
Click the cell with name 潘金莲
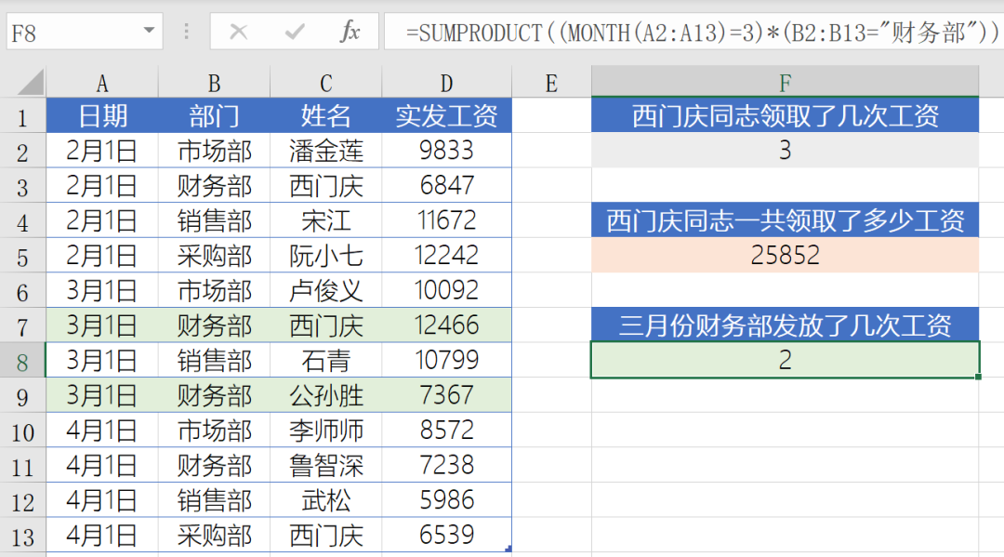(325, 151)
